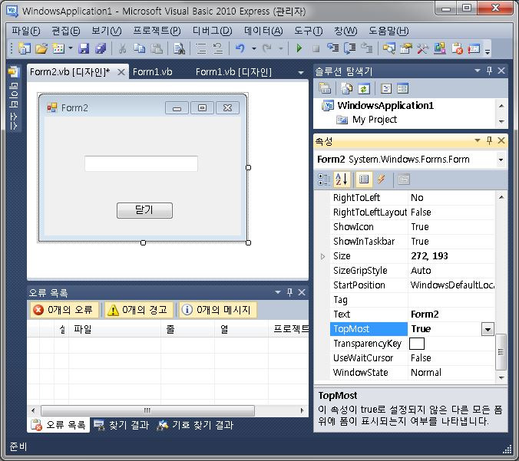Toggle Categorized view in Properties panel
This screenshot has height=461, width=519.
coord(324,179)
